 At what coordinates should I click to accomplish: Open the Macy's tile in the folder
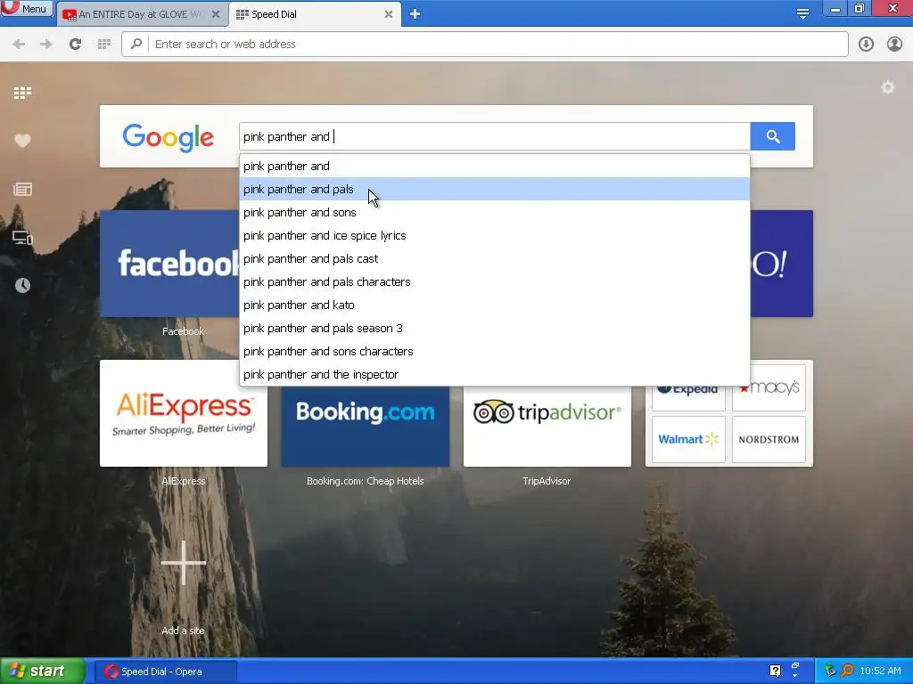point(769,387)
